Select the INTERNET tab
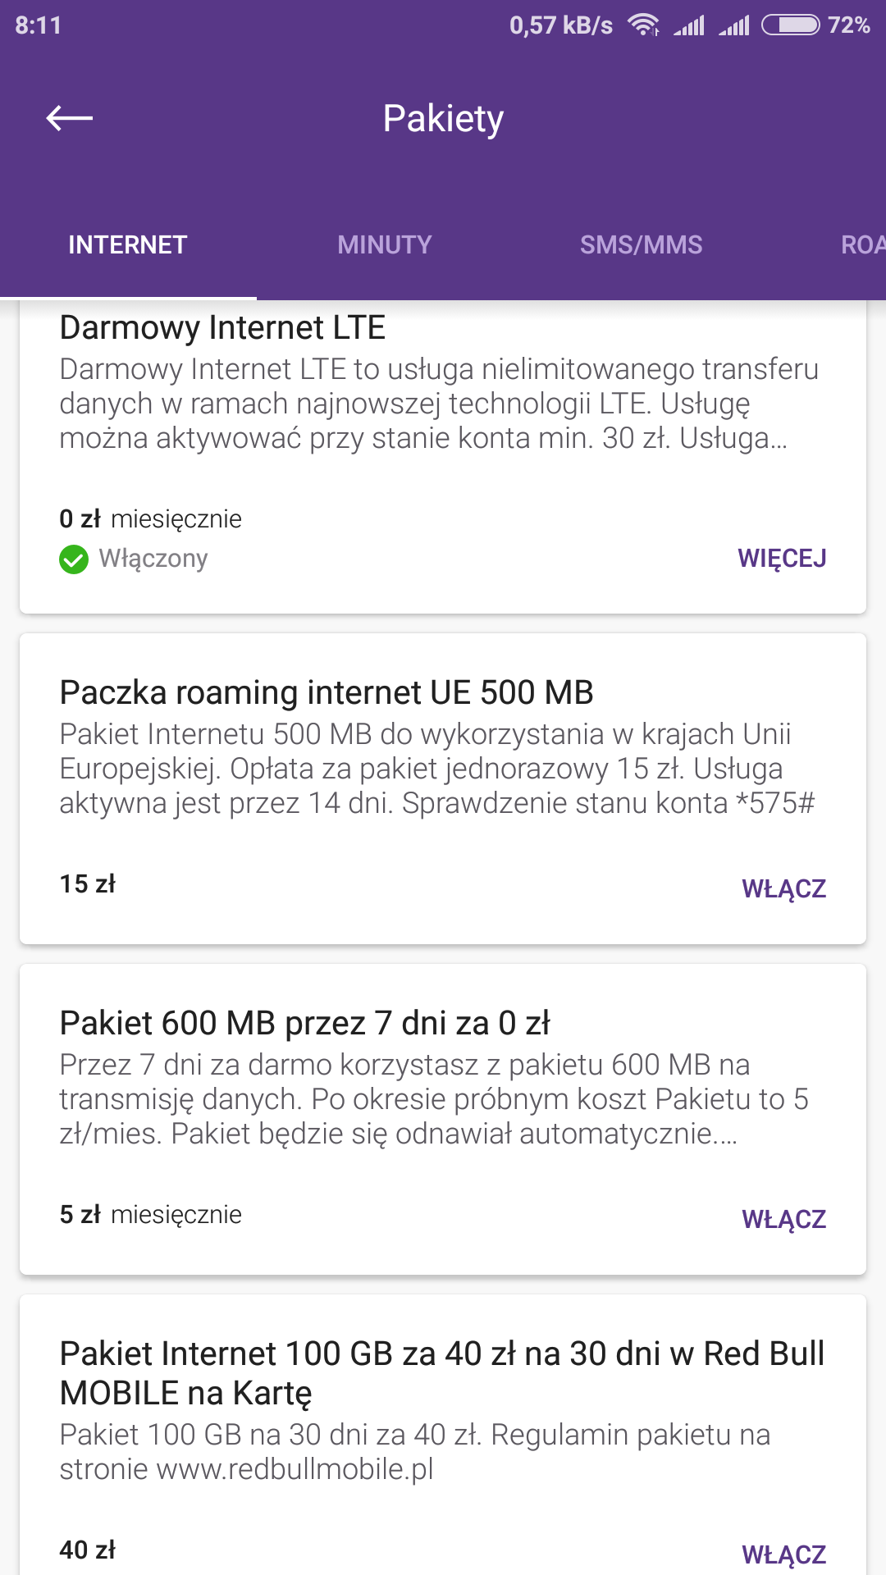Image resolution: width=886 pixels, height=1575 pixels. point(128,244)
